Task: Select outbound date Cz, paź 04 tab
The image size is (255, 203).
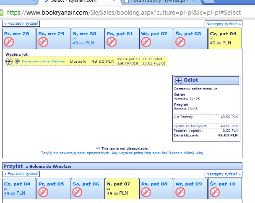Action: point(225,38)
